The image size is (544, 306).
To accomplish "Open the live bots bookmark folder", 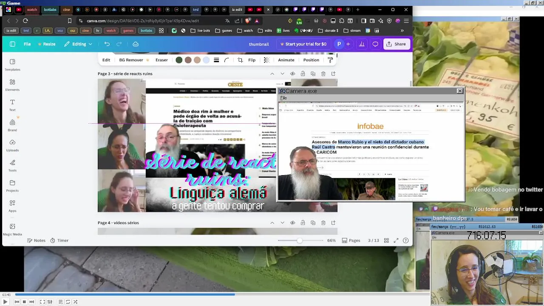I will pyautogui.click(x=200, y=31).
